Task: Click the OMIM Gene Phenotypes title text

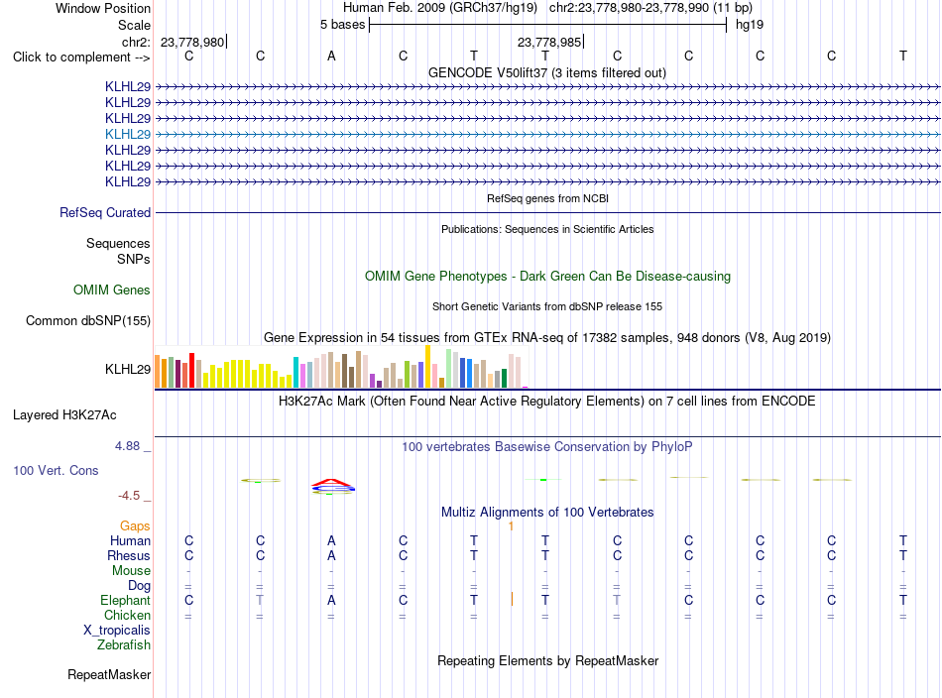Action: point(547,277)
